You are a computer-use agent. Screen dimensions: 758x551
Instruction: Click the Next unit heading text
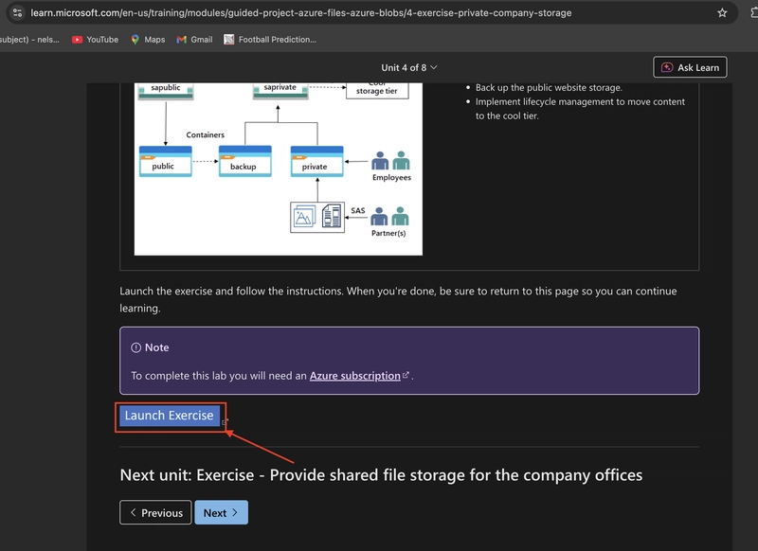[x=381, y=474]
